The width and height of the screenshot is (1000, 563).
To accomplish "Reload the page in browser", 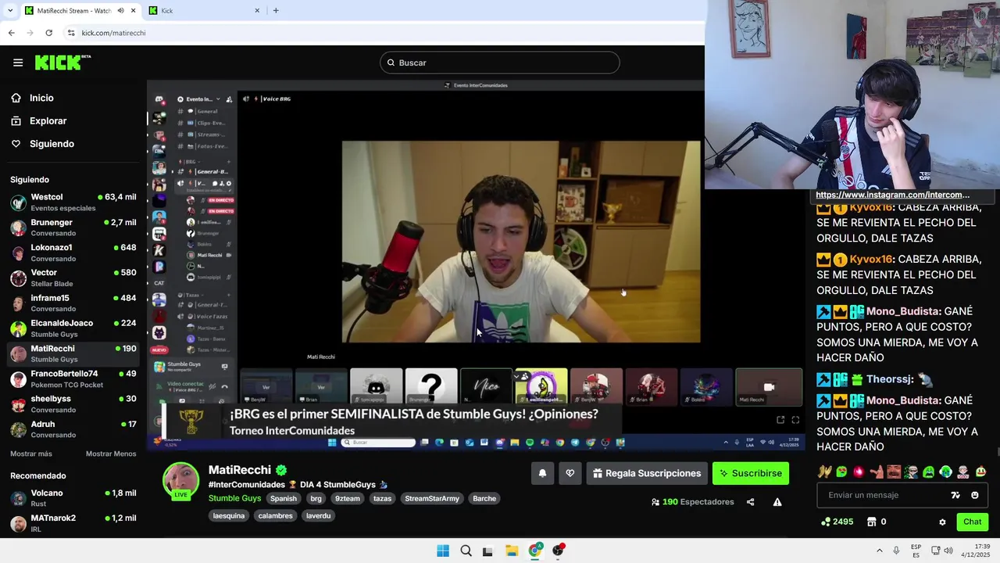I will pos(48,33).
